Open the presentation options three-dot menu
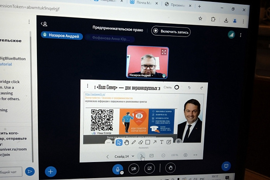 click(88, 86)
